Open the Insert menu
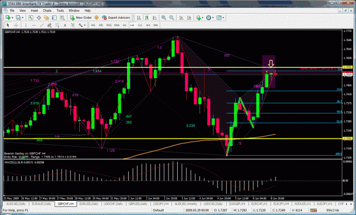The image size is (356, 215). point(34,11)
